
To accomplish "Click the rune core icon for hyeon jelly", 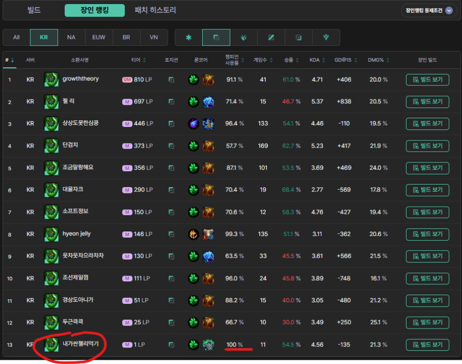I will (x=194, y=234).
